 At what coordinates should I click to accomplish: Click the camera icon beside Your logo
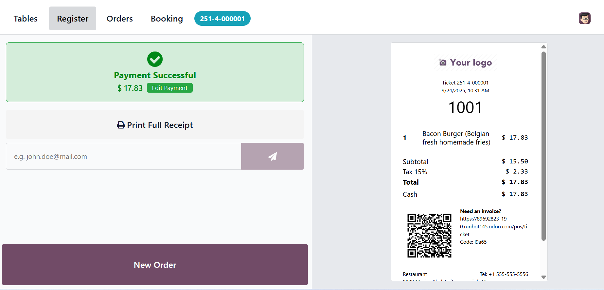[x=442, y=62]
